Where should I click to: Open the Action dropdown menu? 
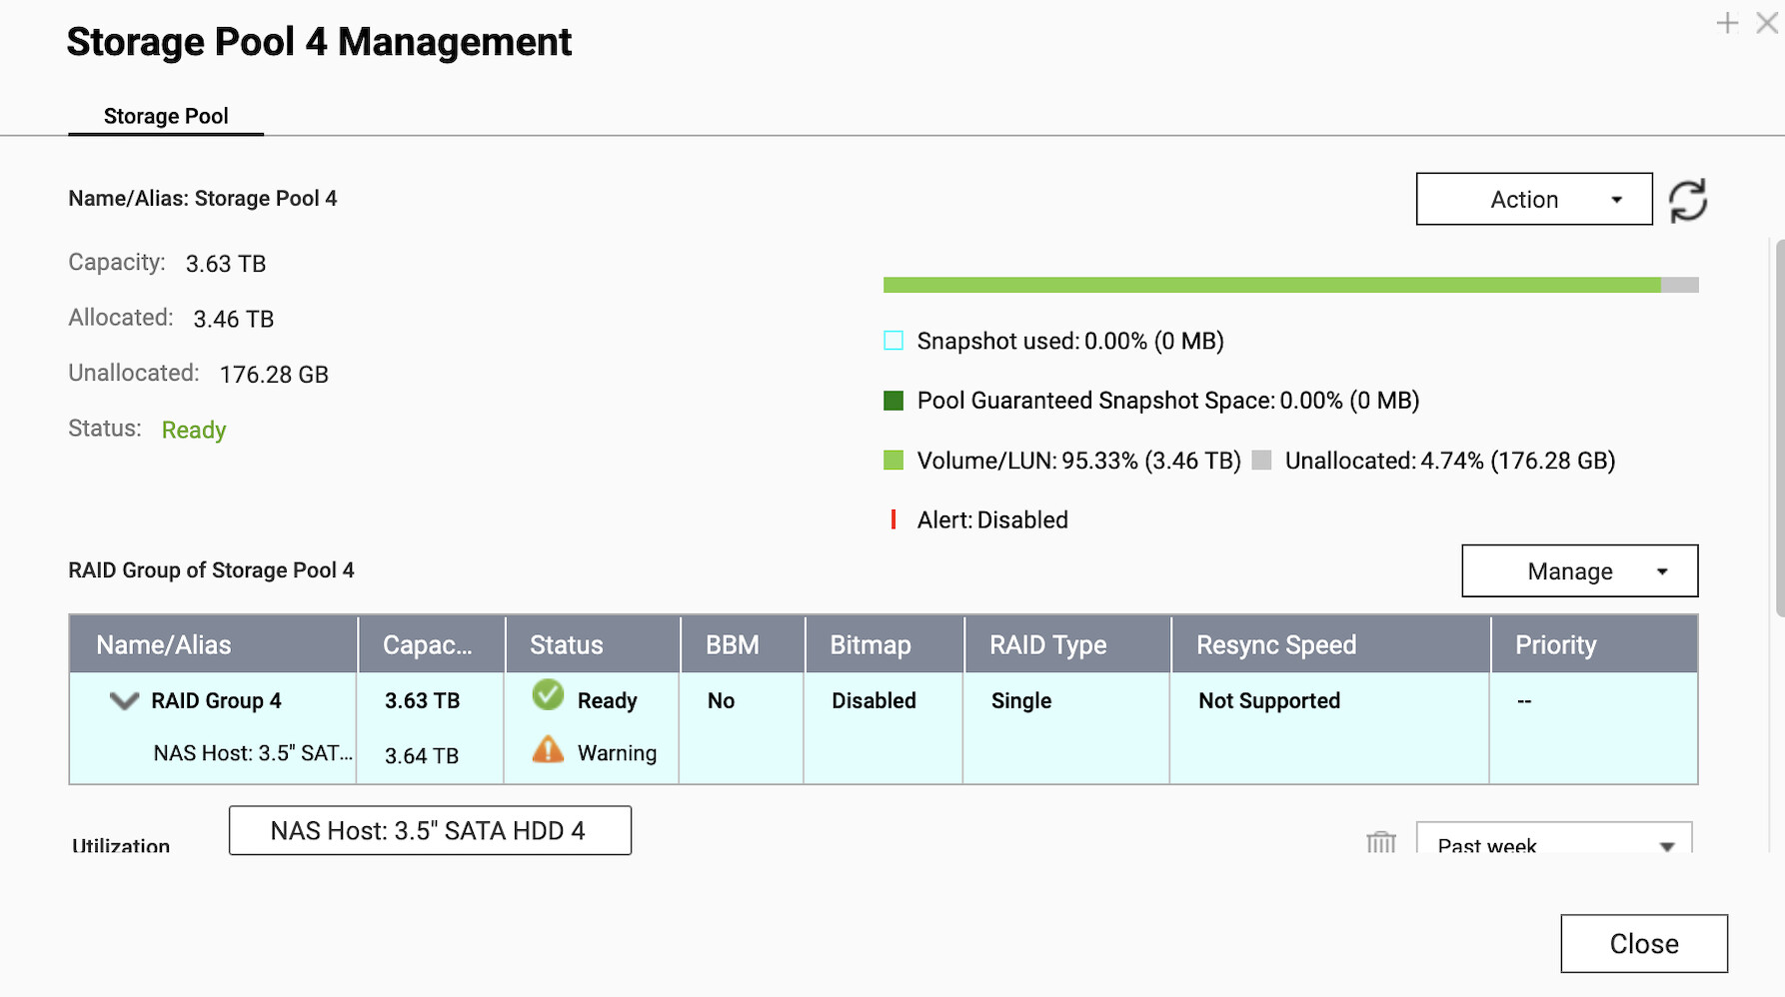[1533, 200]
